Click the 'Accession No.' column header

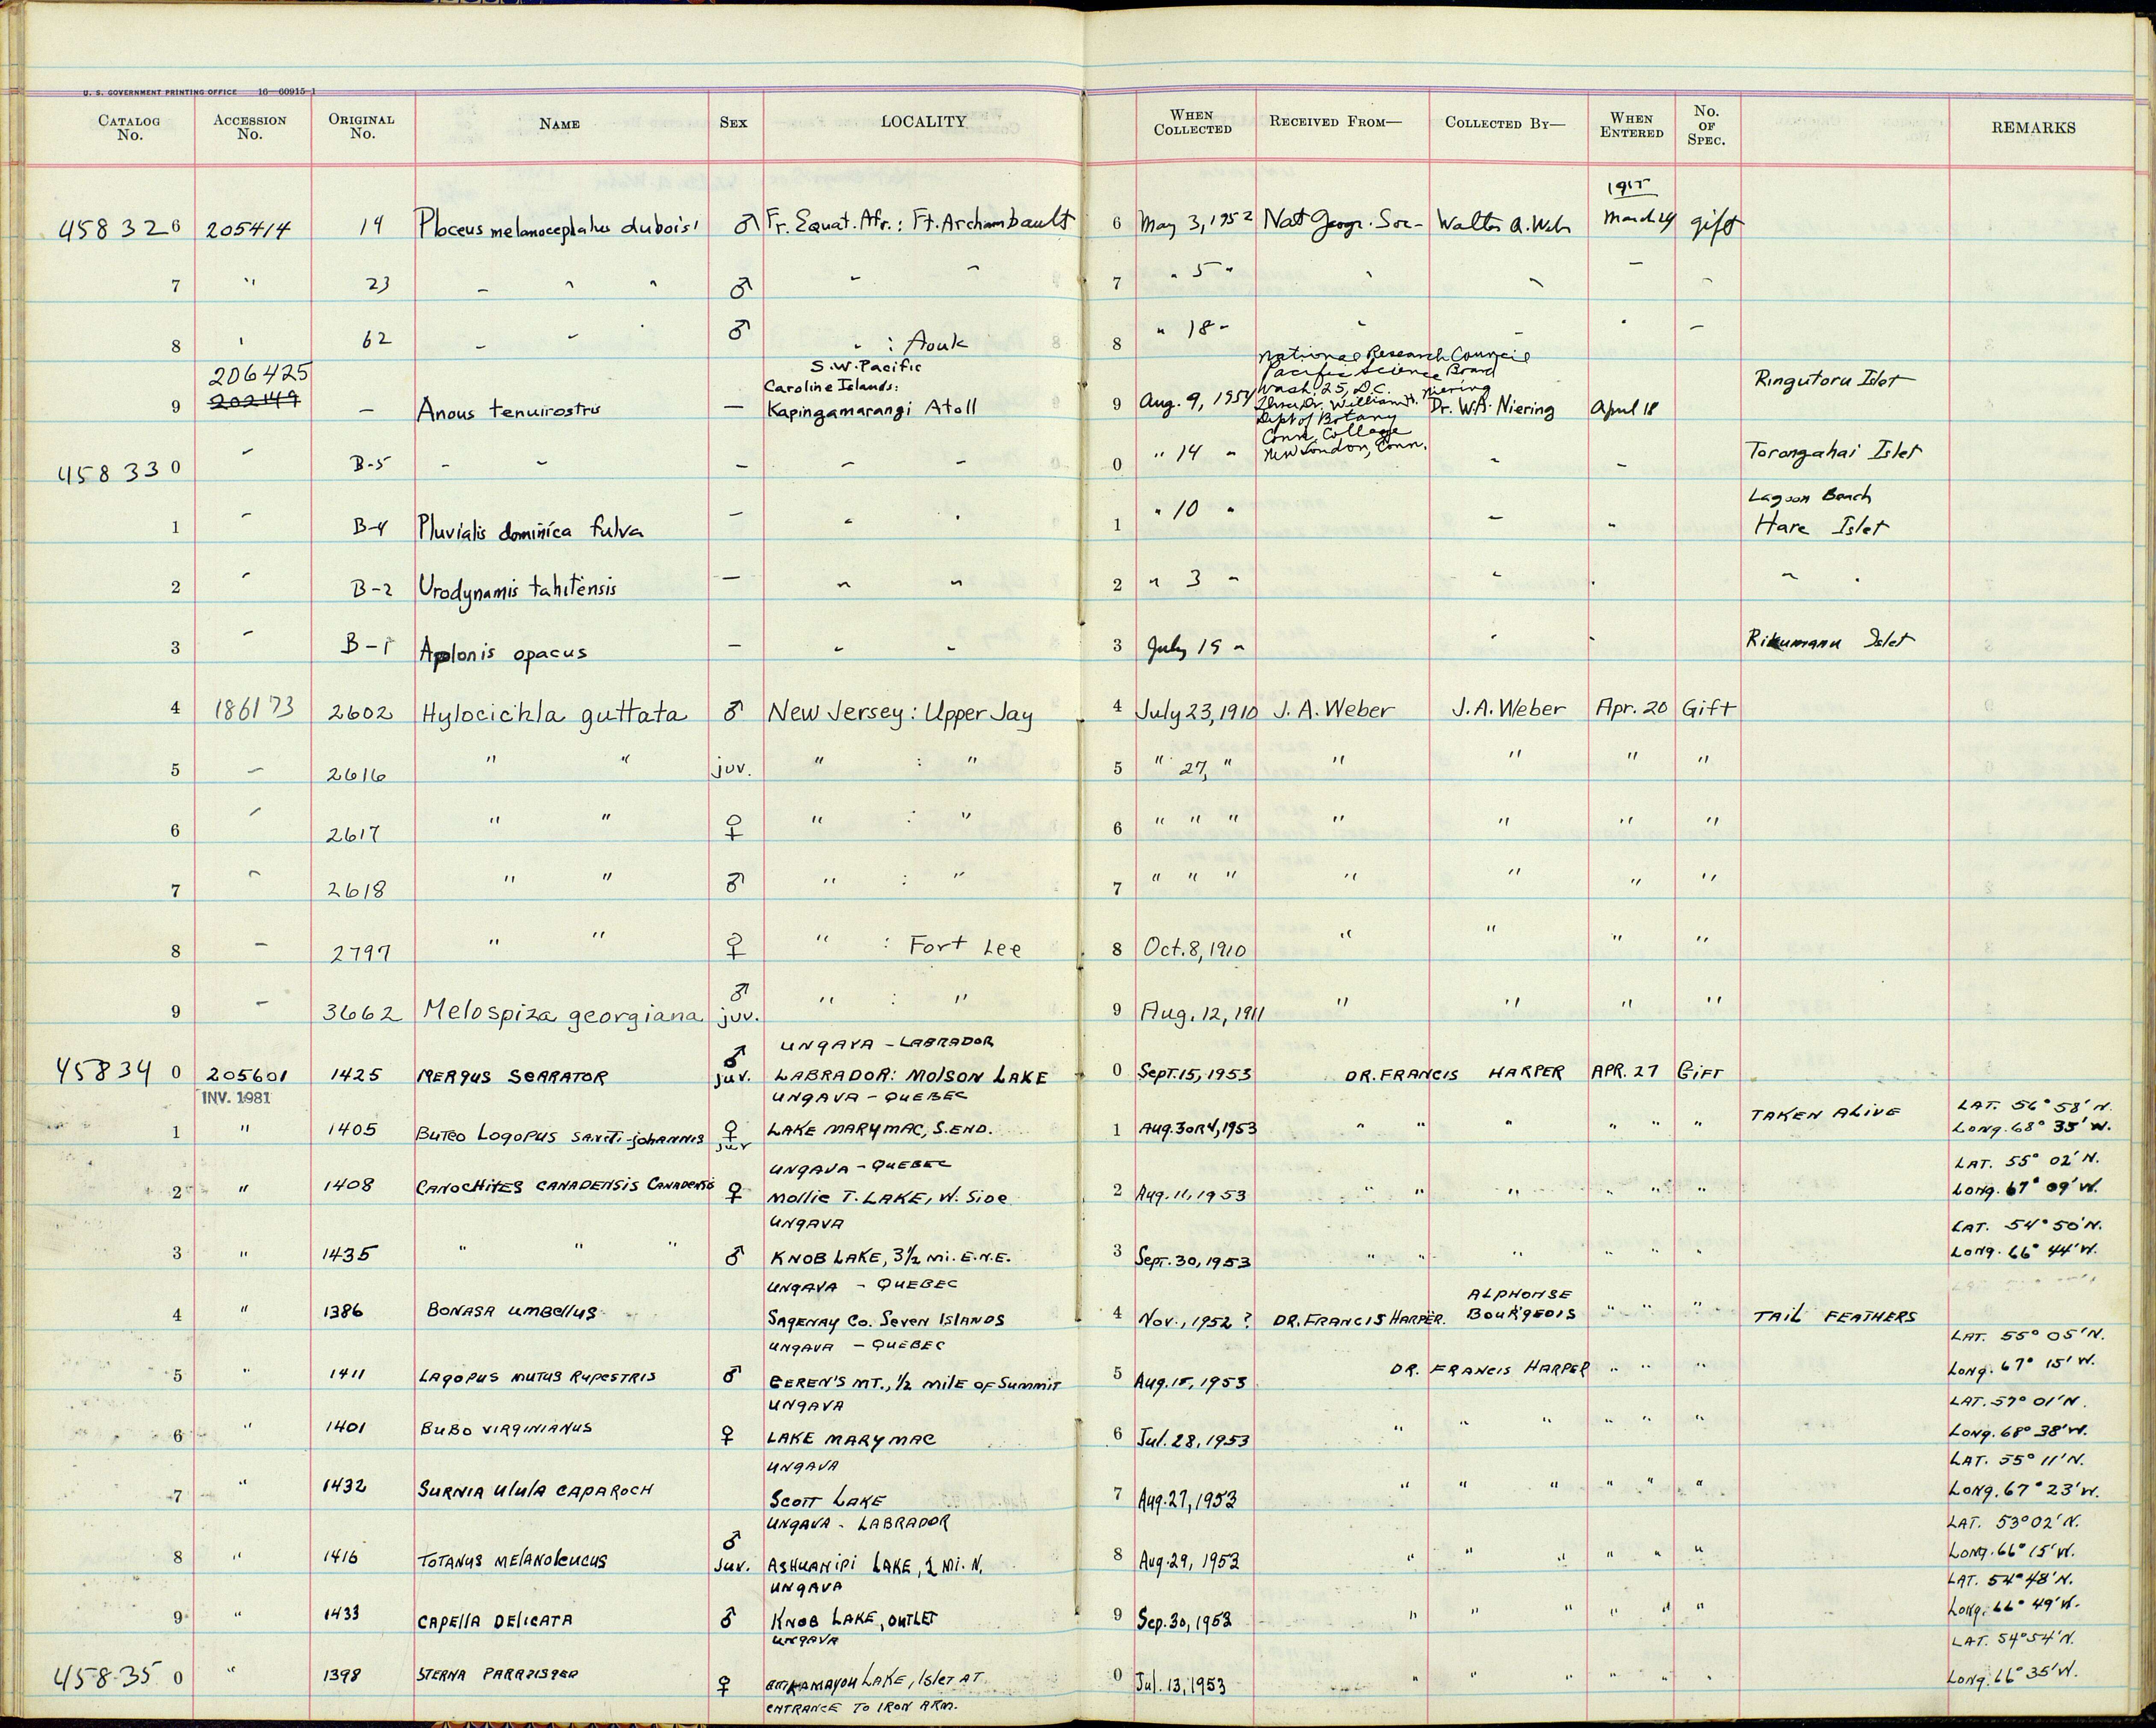pos(250,127)
